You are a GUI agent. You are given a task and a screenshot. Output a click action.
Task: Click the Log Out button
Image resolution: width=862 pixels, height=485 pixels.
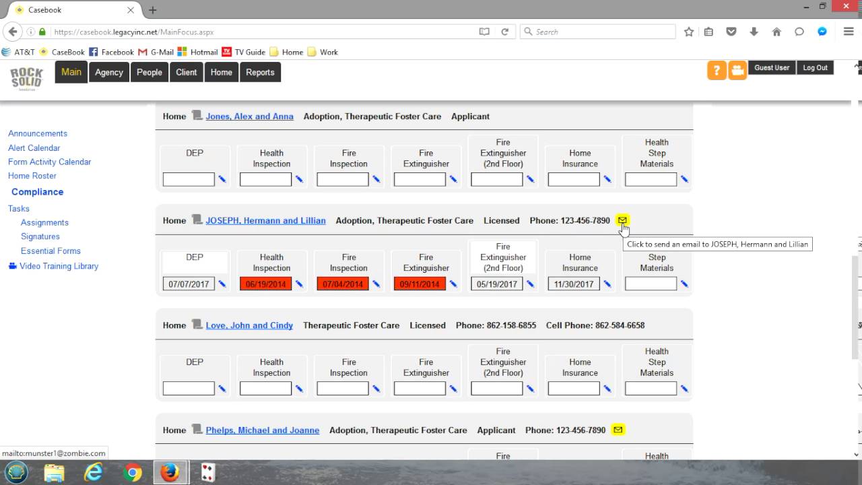pos(815,67)
